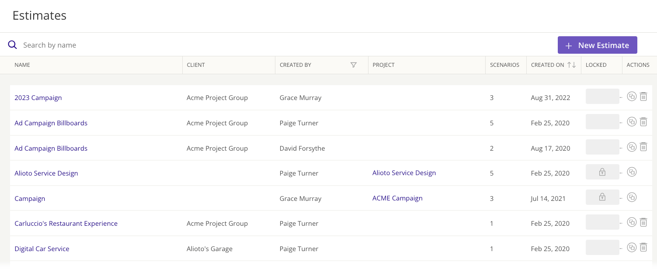Delete Paige Turner's Ad Campaign Billboards estimate
This screenshot has height=269, width=657.
(x=643, y=122)
